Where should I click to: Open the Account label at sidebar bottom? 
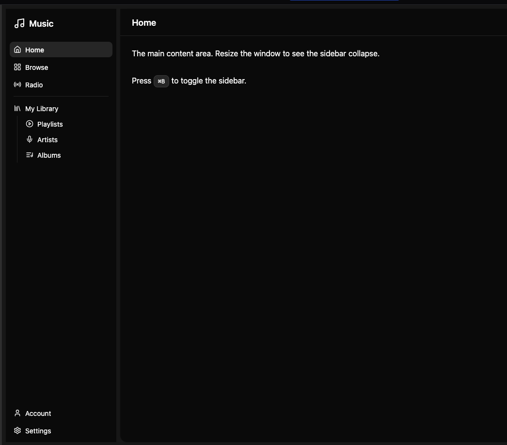[38, 413]
